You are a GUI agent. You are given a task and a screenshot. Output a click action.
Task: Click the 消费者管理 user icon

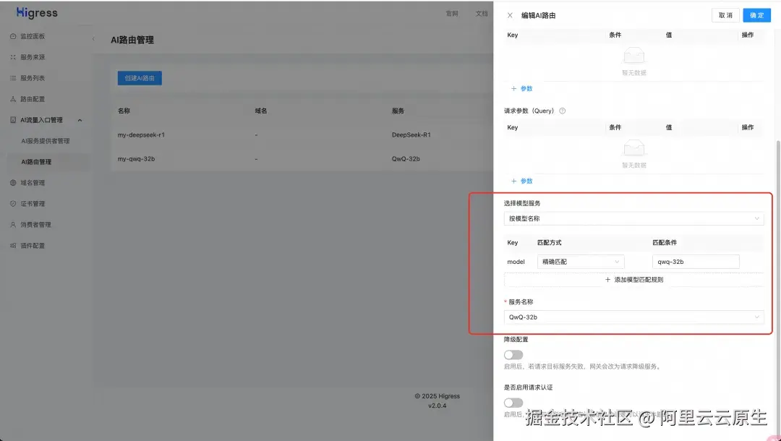[x=13, y=225]
